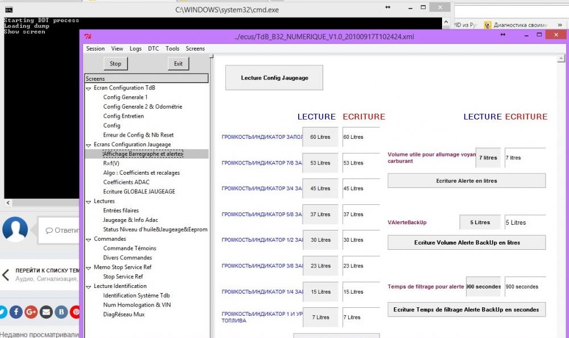
Task: Click the 5 Litres VAlerteBackUp ecriture field
Action: [525, 222]
